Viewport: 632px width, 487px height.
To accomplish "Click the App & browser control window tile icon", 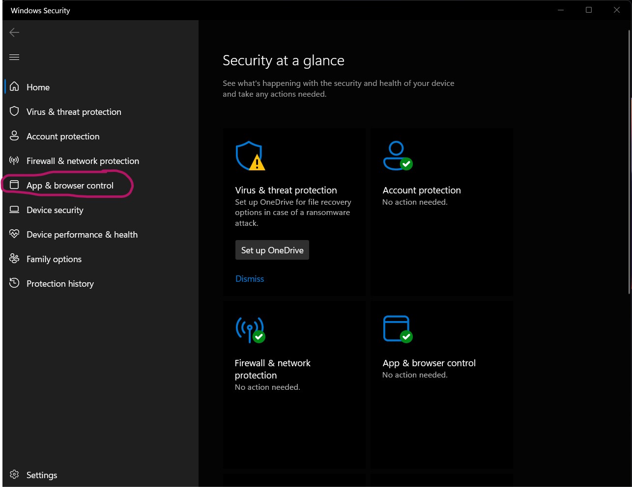I will [397, 329].
